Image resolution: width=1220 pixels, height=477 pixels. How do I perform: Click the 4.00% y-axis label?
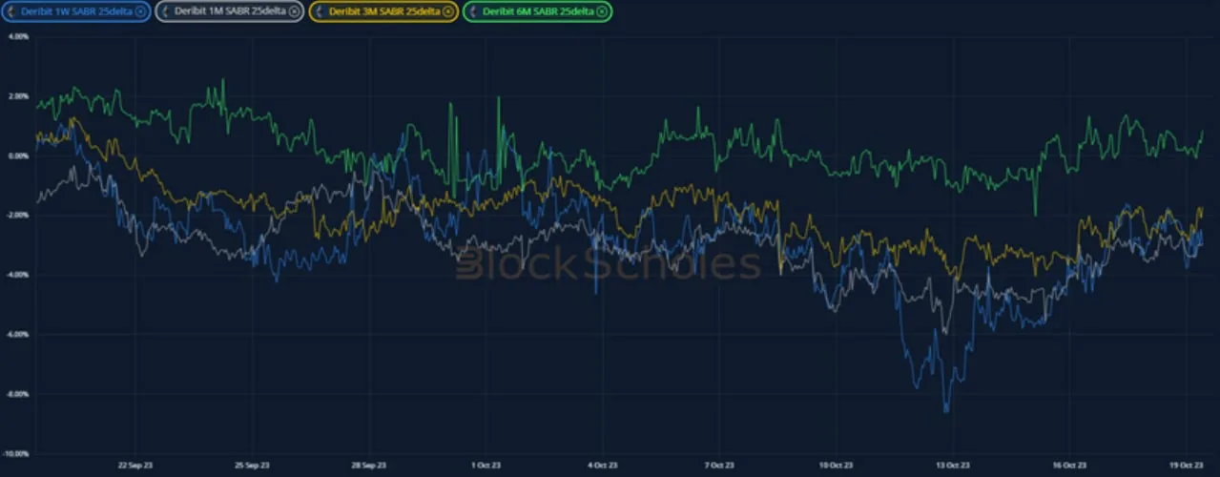(x=18, y=36)
